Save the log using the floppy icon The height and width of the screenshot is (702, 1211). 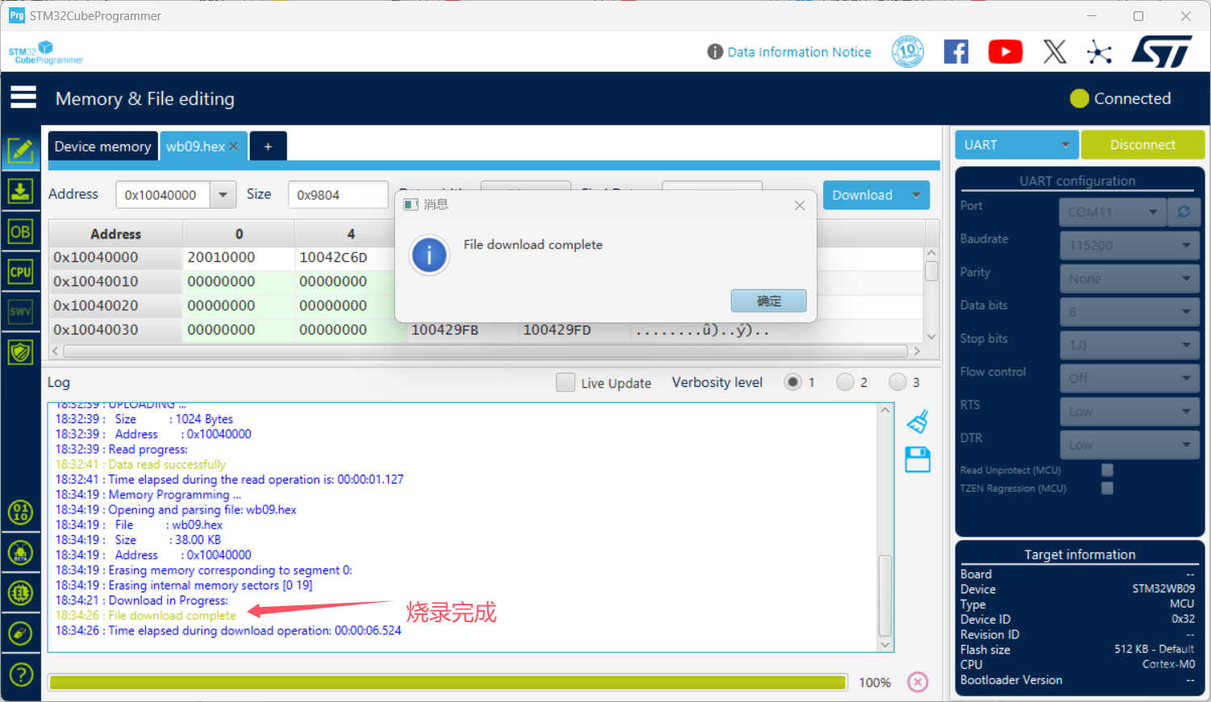pyautogui.click(x=918, y=459)
